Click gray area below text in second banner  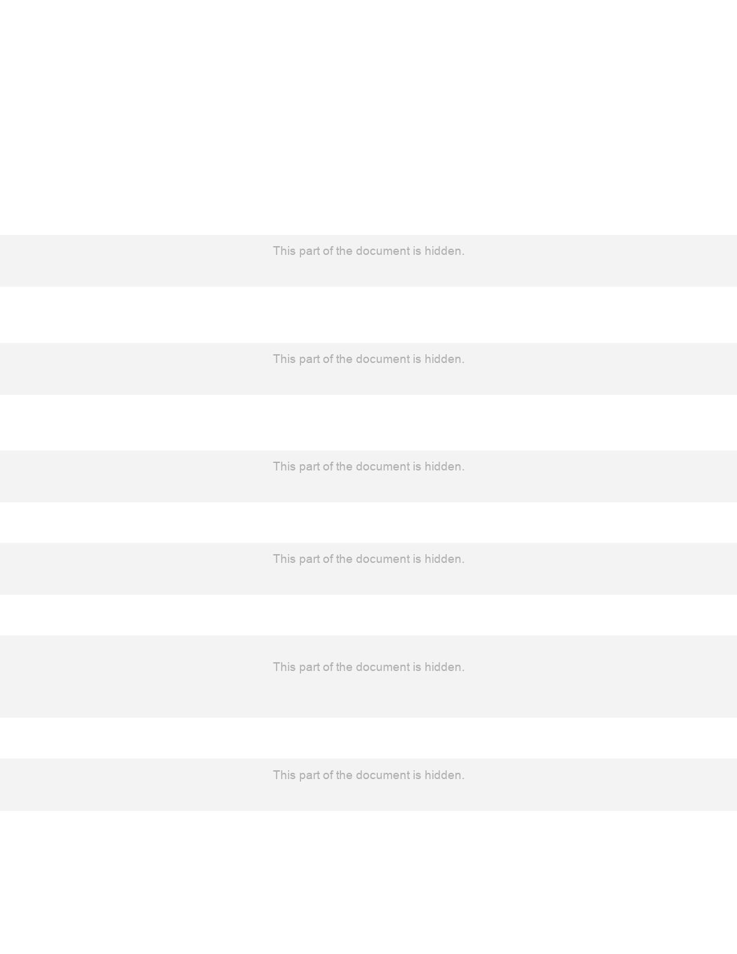point(368,380)
